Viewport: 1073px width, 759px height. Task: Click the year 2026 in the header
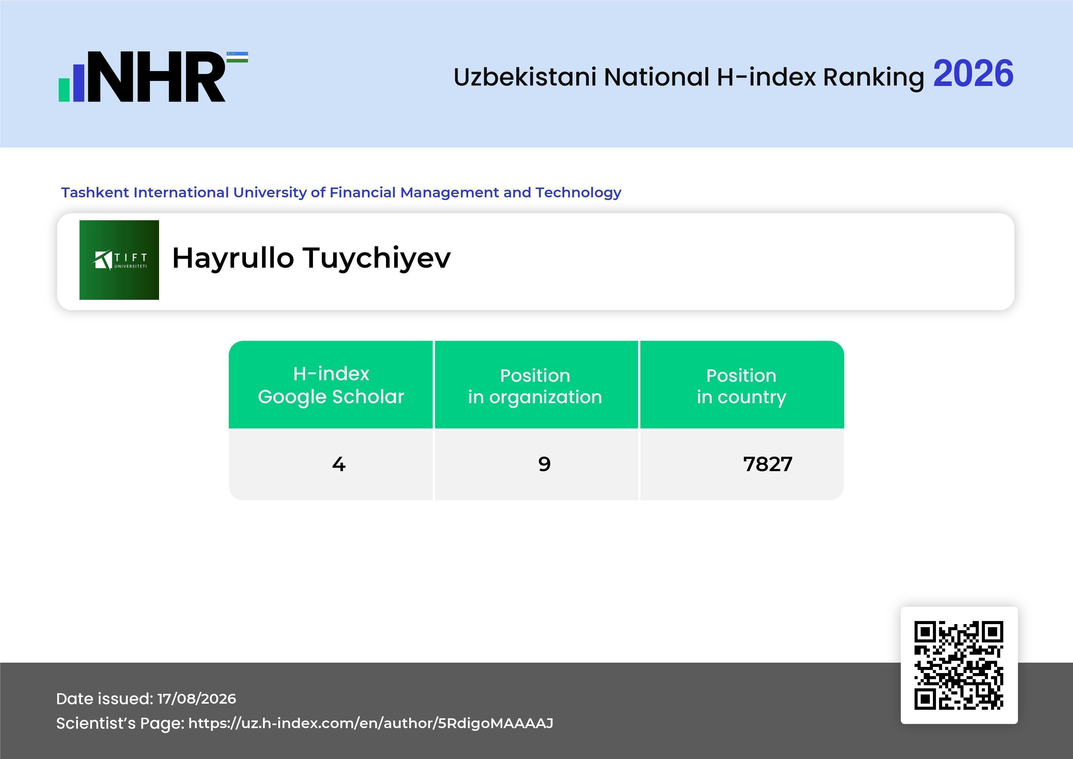(973, 74)
